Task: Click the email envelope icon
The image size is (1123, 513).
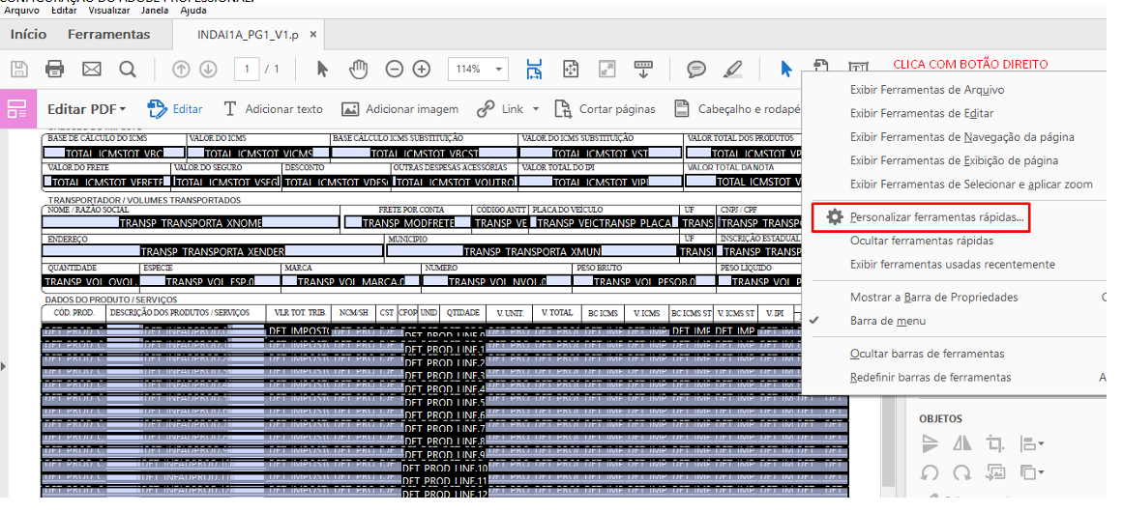Action: tap(92, 69)
